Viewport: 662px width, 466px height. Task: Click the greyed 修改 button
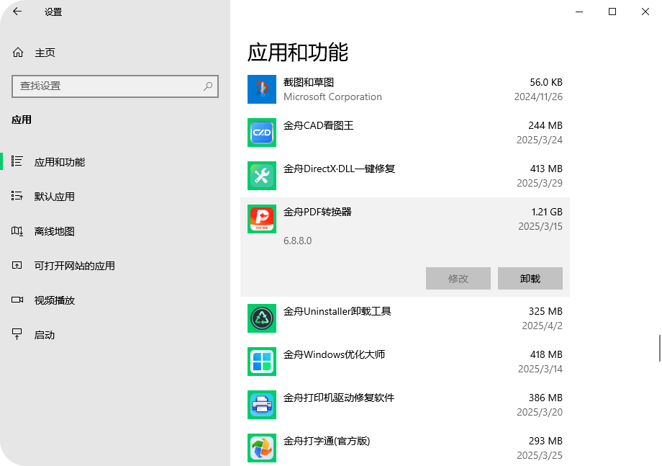coord(458,279)
